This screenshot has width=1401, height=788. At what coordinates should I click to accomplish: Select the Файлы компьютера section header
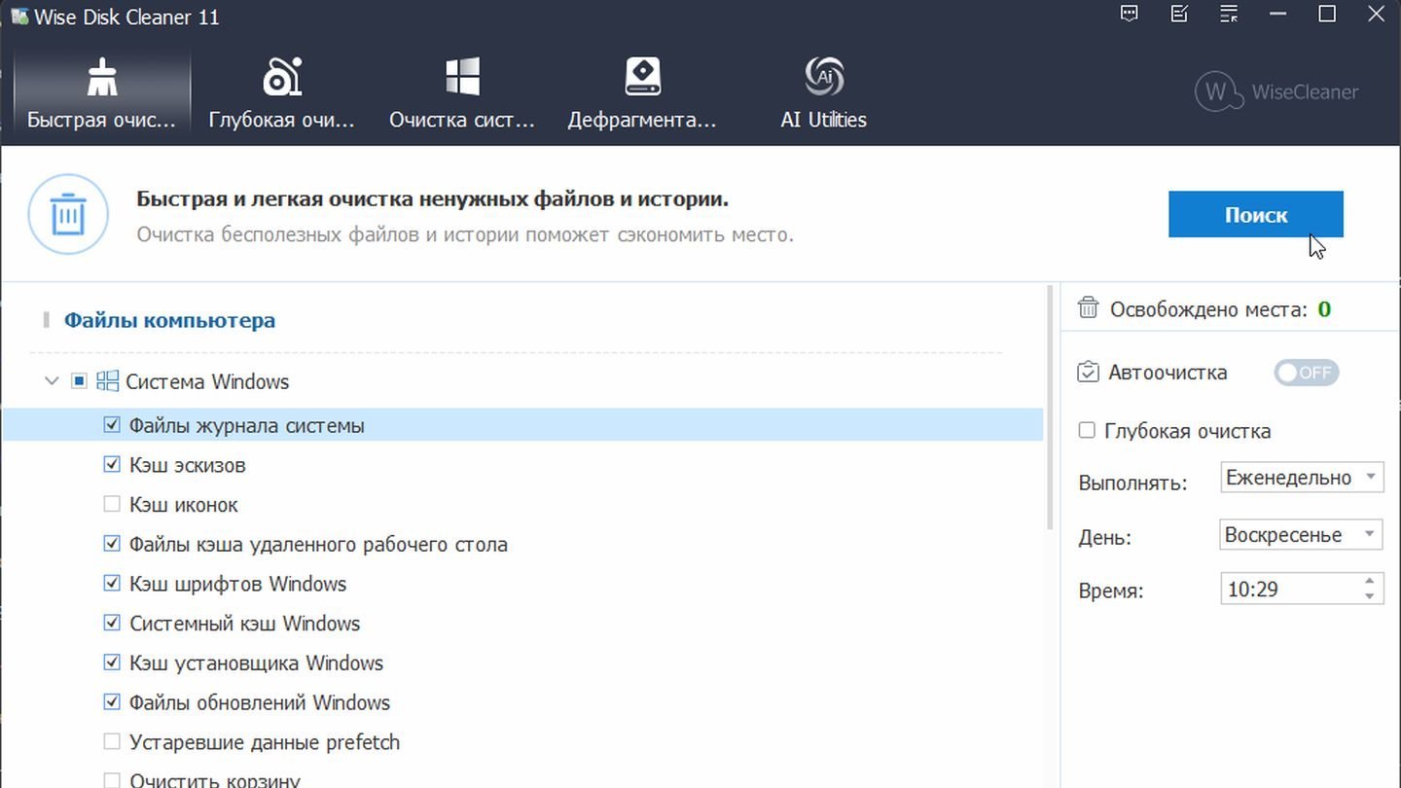[x=169, y=320]
